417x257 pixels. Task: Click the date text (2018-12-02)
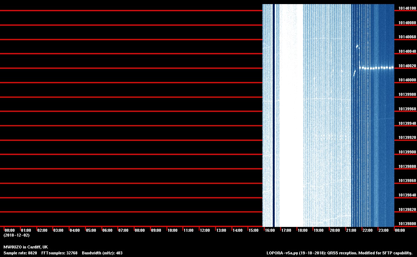click(x=16, y=235)
